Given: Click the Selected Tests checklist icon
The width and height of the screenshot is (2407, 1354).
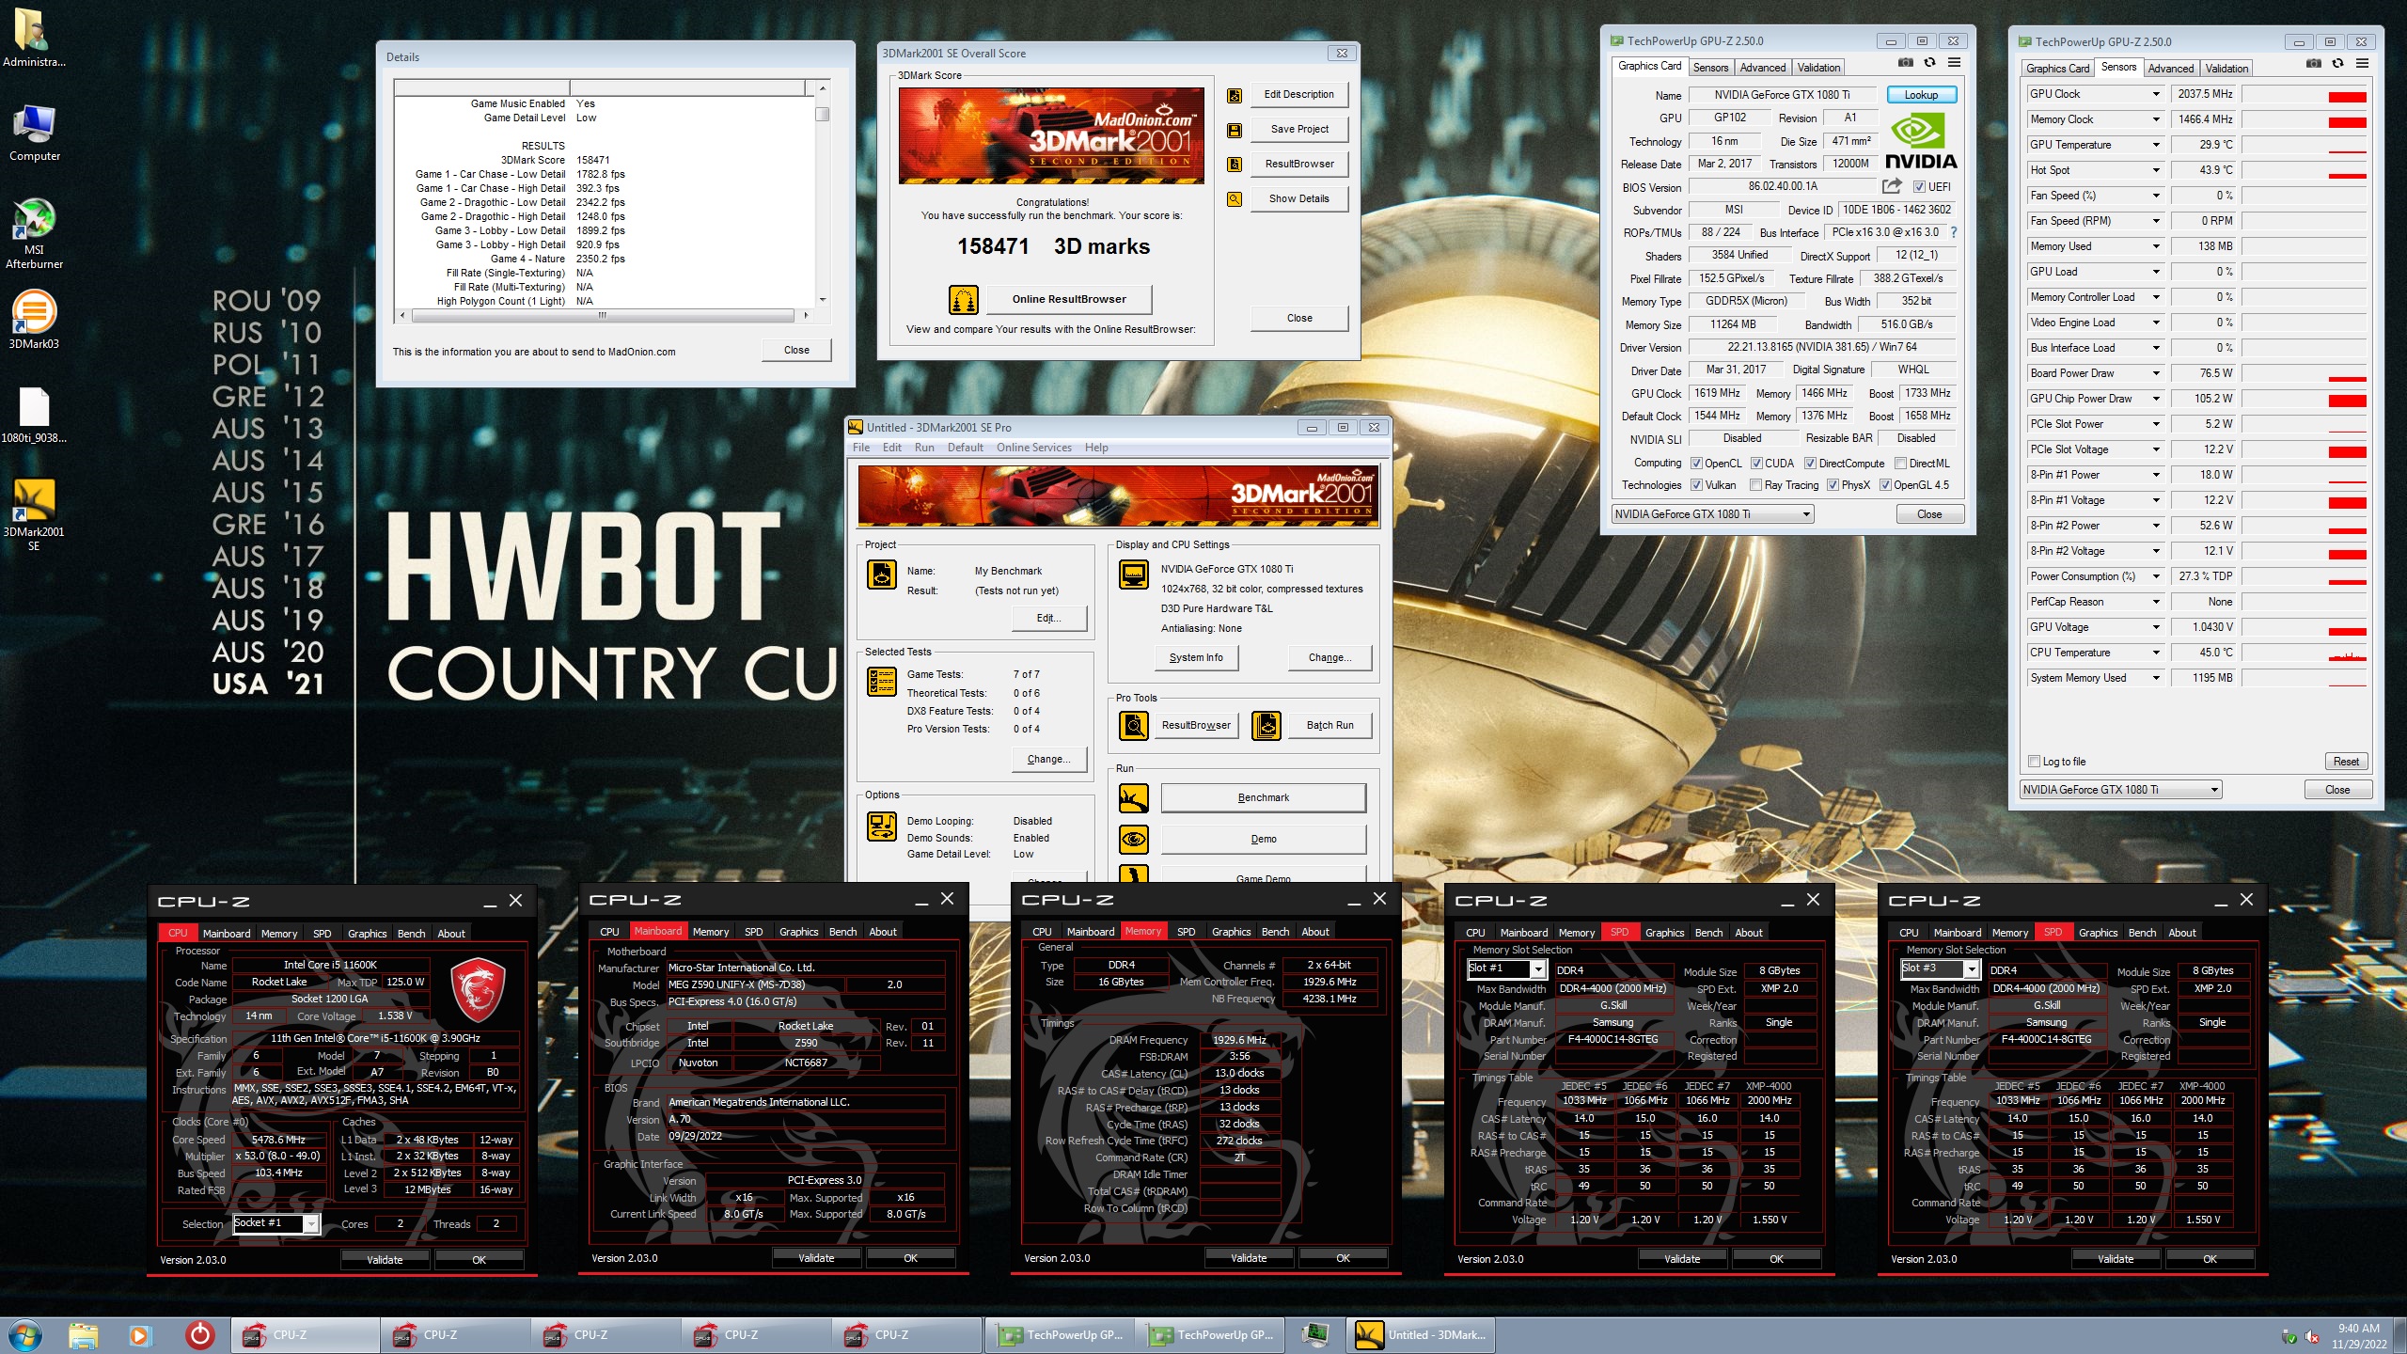Looking at the screenshot, I should coord(881,682).
